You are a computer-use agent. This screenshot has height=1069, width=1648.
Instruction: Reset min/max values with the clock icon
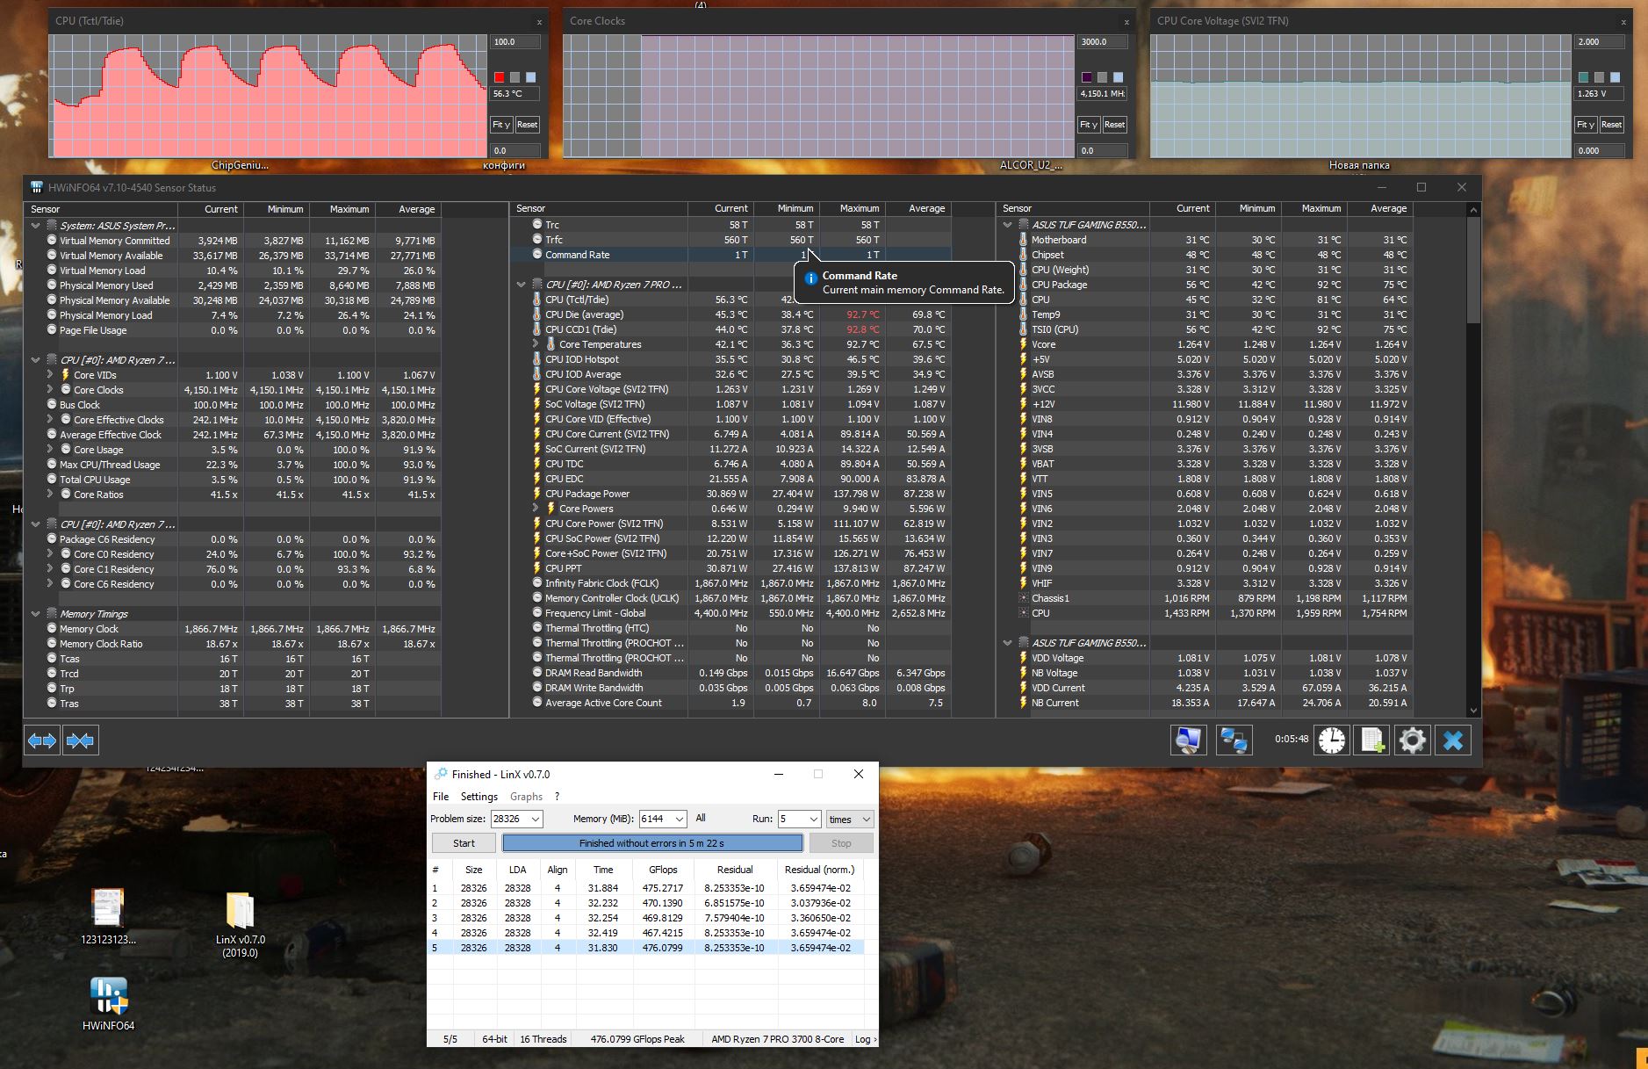pos(1331,740)
